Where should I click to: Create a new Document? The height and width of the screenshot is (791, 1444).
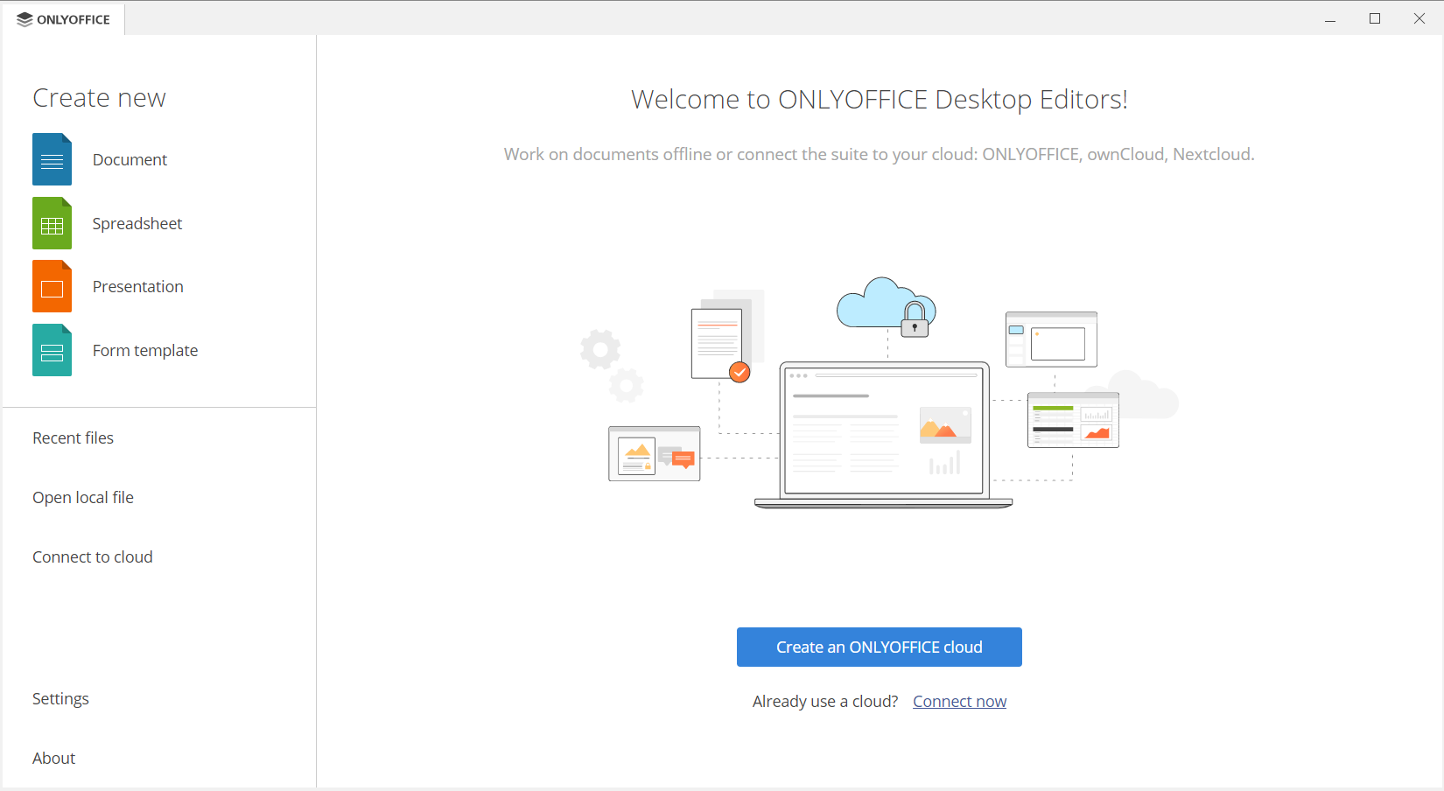point(130,159)
